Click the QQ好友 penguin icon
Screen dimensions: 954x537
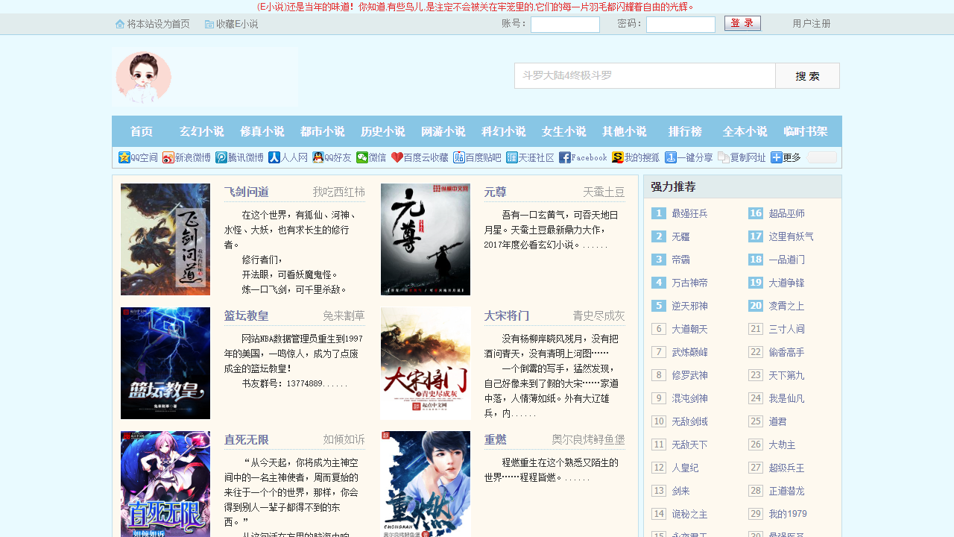coord(318,157)
